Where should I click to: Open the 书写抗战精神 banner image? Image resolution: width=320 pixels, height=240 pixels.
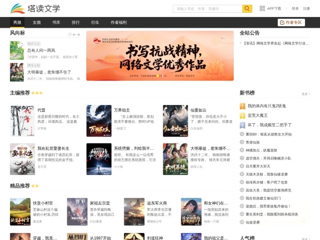click(160, 55)
